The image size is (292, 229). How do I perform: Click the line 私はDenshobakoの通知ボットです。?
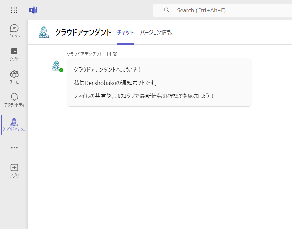(x=115, y=83)
